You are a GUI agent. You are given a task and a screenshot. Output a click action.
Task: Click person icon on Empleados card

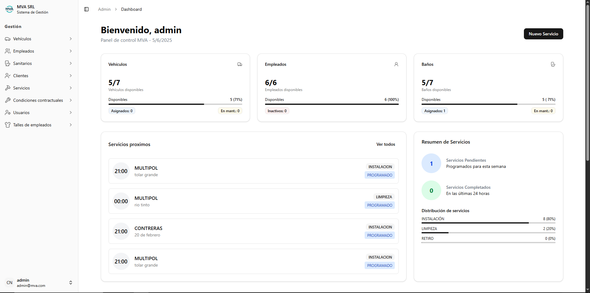(x=396, y=64)
